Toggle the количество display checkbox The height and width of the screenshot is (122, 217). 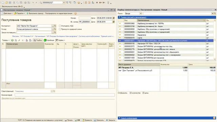pos(130,93)
